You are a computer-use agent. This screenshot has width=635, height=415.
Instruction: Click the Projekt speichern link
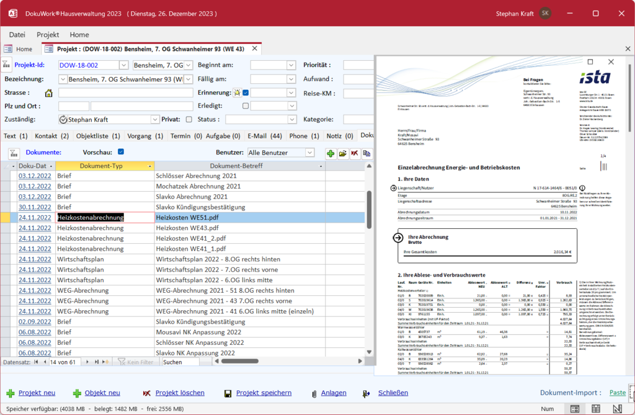point(264,393)
